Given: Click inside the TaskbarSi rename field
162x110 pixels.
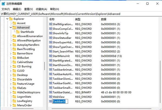Looking at the screenshot, I should 60,101.
